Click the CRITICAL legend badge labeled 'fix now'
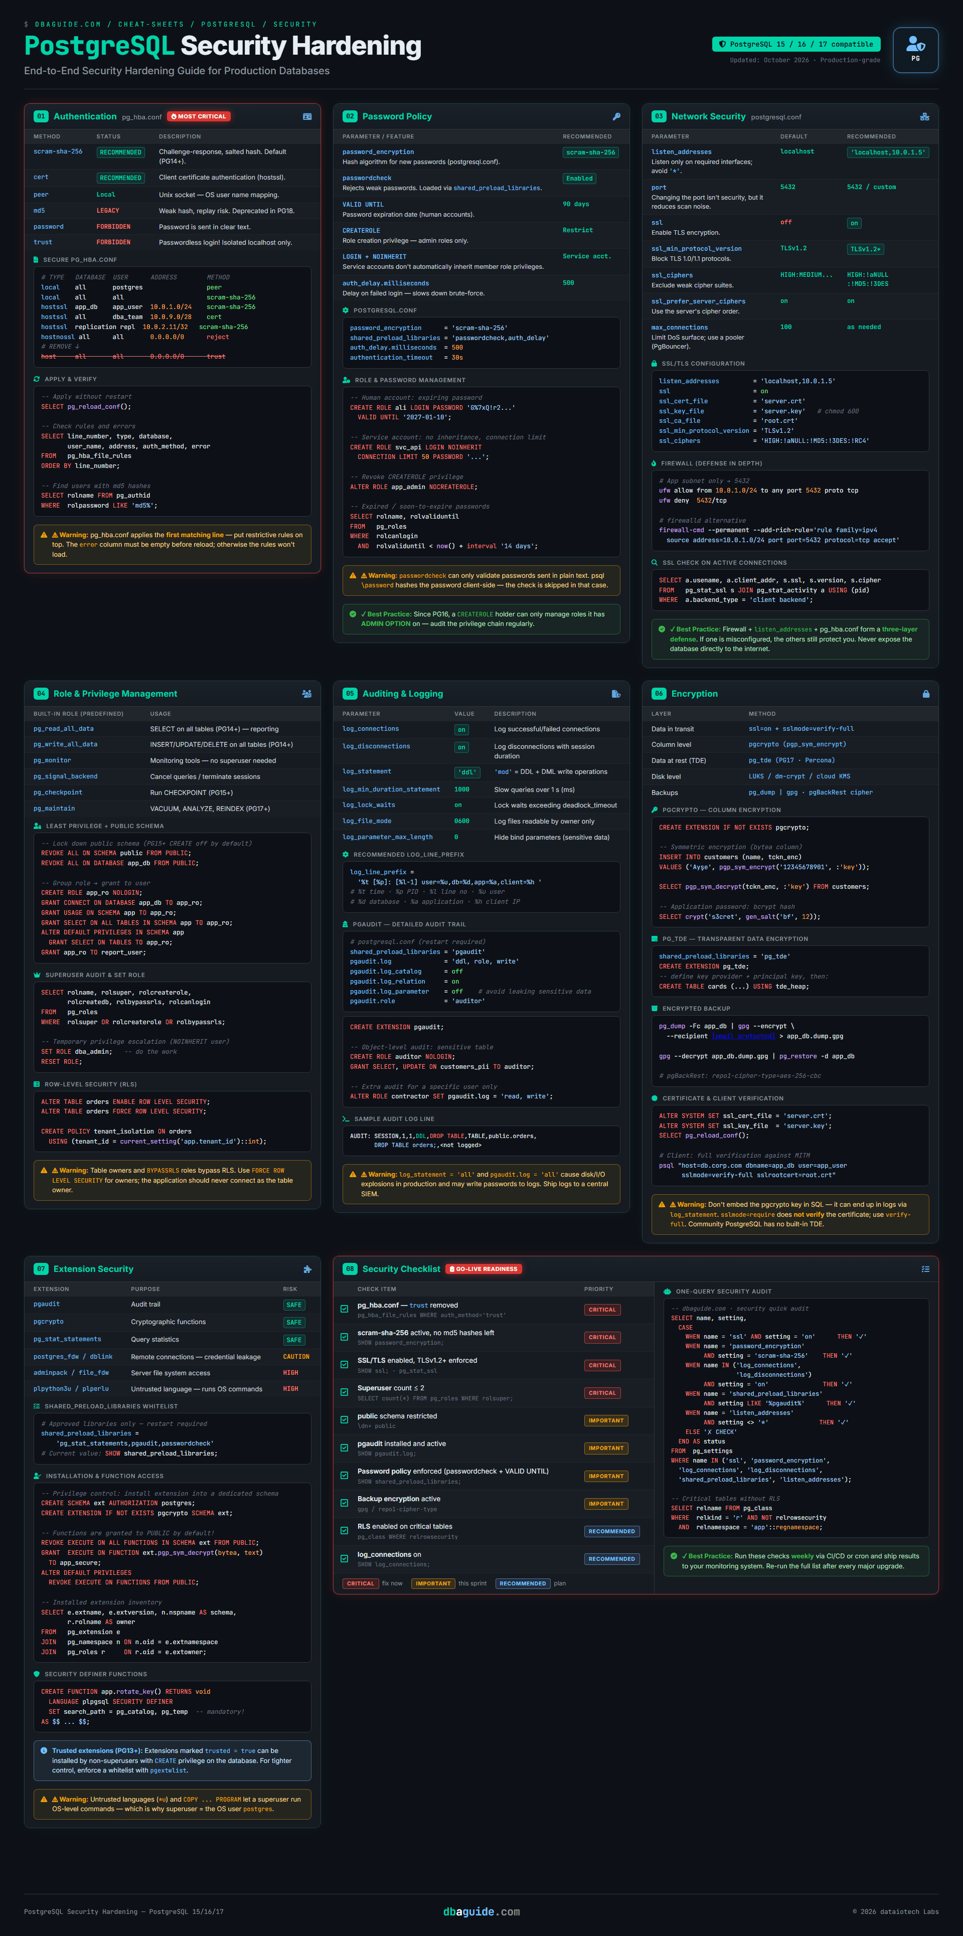Image resolution: width=963 pixels, height=1936 pixels. 360,1583
